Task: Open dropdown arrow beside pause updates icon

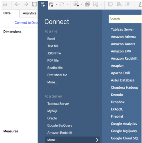Action: coord(57,4)
